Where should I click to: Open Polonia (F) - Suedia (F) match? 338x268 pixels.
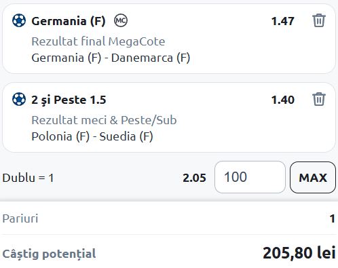pos(92,136)
